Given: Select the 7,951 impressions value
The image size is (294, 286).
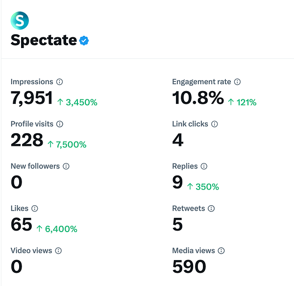Looking at the screenshot, I should [31, 98].
